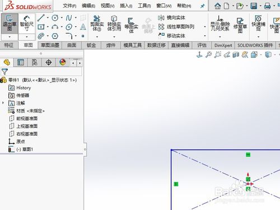Click the Open file icon

click(x=240, y=6)
